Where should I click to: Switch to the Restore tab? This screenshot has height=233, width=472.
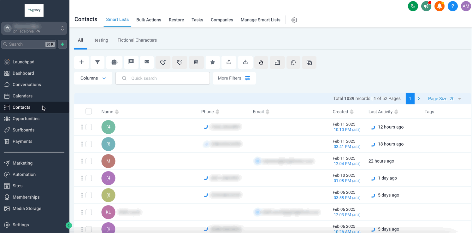click(176, 20)
